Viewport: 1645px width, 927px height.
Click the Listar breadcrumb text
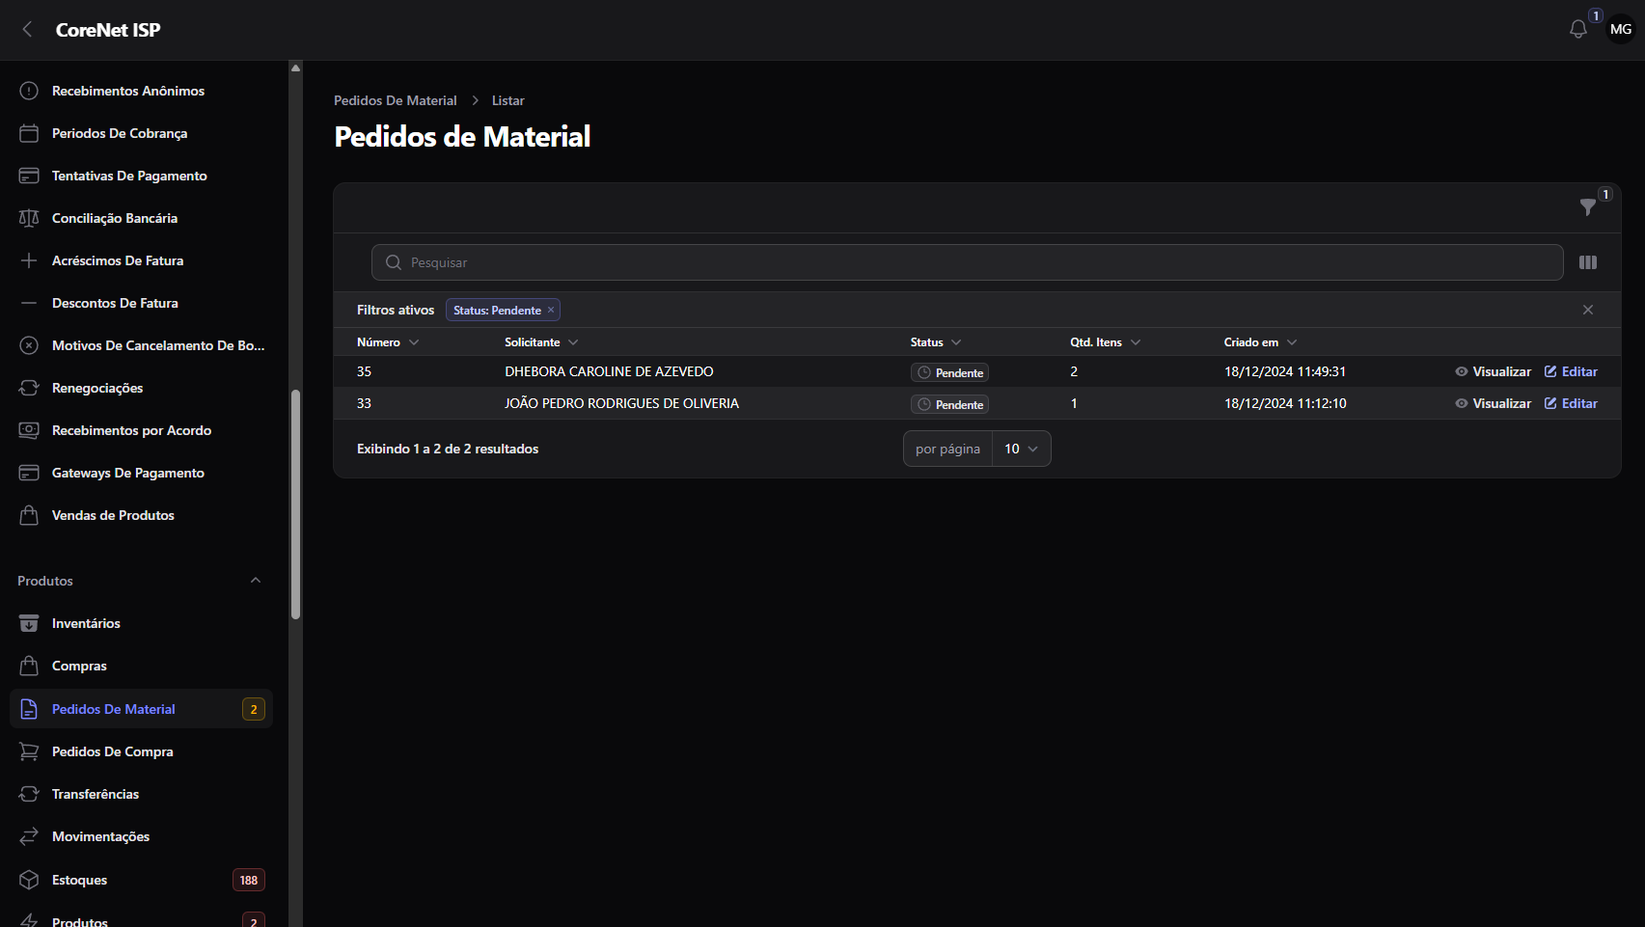pos(508,100)
